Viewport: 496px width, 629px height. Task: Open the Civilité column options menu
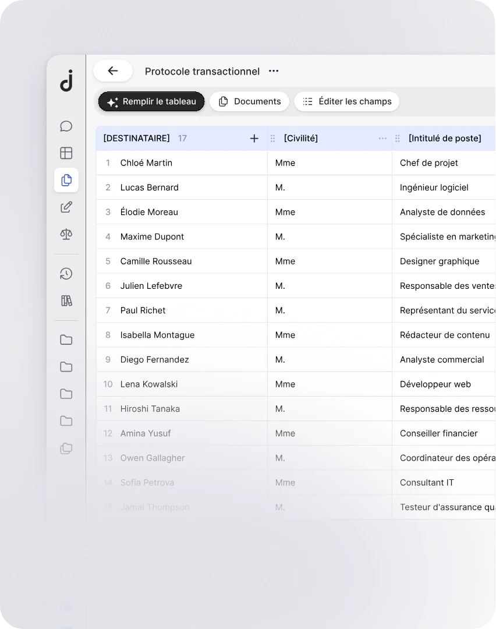coord(382,139)
